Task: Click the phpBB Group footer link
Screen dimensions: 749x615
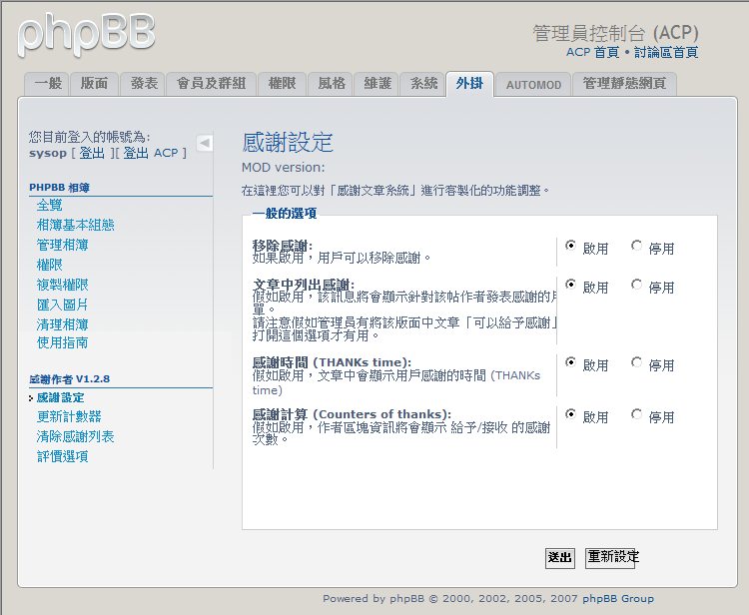Action: 618,599
